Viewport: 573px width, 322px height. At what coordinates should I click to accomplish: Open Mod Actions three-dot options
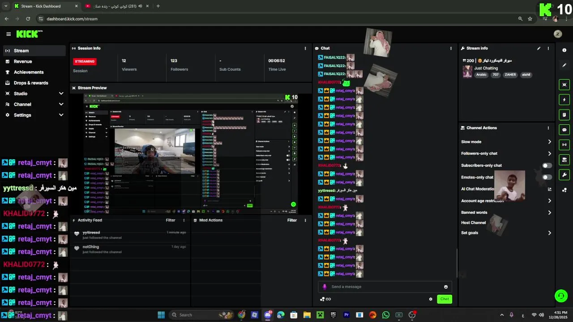pos(305,220)
